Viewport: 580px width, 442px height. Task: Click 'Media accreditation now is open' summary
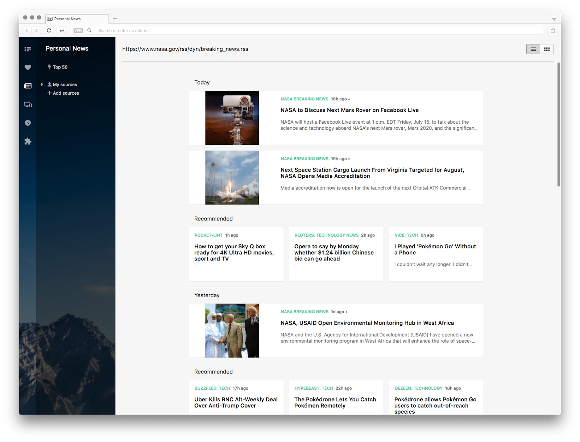[x=375, y=188]
